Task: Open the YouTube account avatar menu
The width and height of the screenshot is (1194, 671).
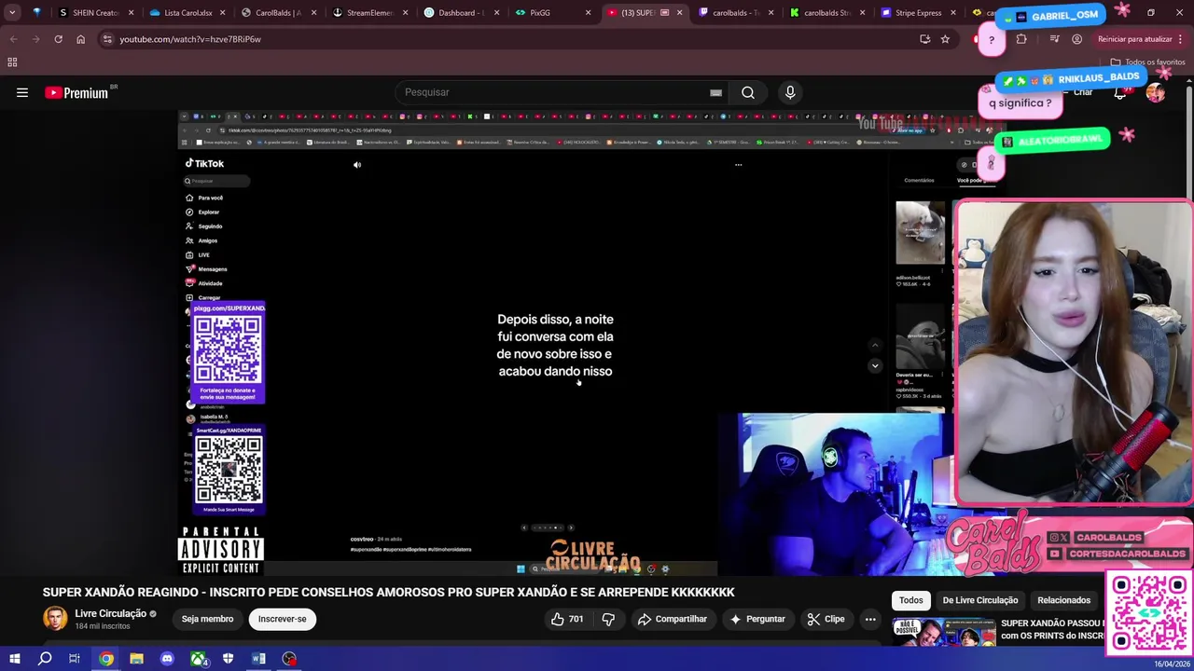Action: click(x=1156, y=92)
